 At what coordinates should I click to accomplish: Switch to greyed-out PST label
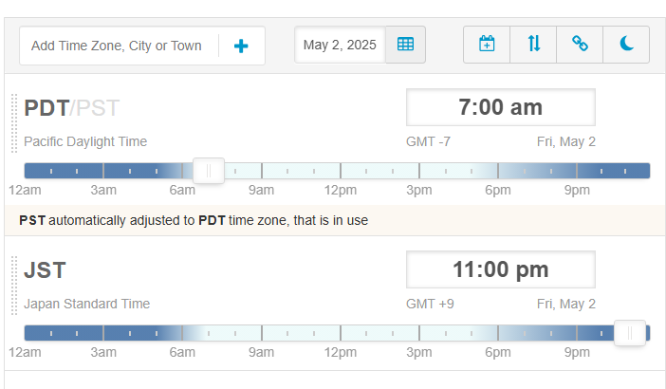tap(98, 108)
